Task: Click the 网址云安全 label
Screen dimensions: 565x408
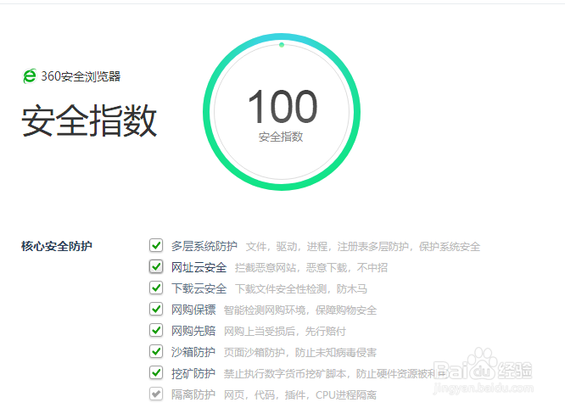Action: tap(199, 267)
